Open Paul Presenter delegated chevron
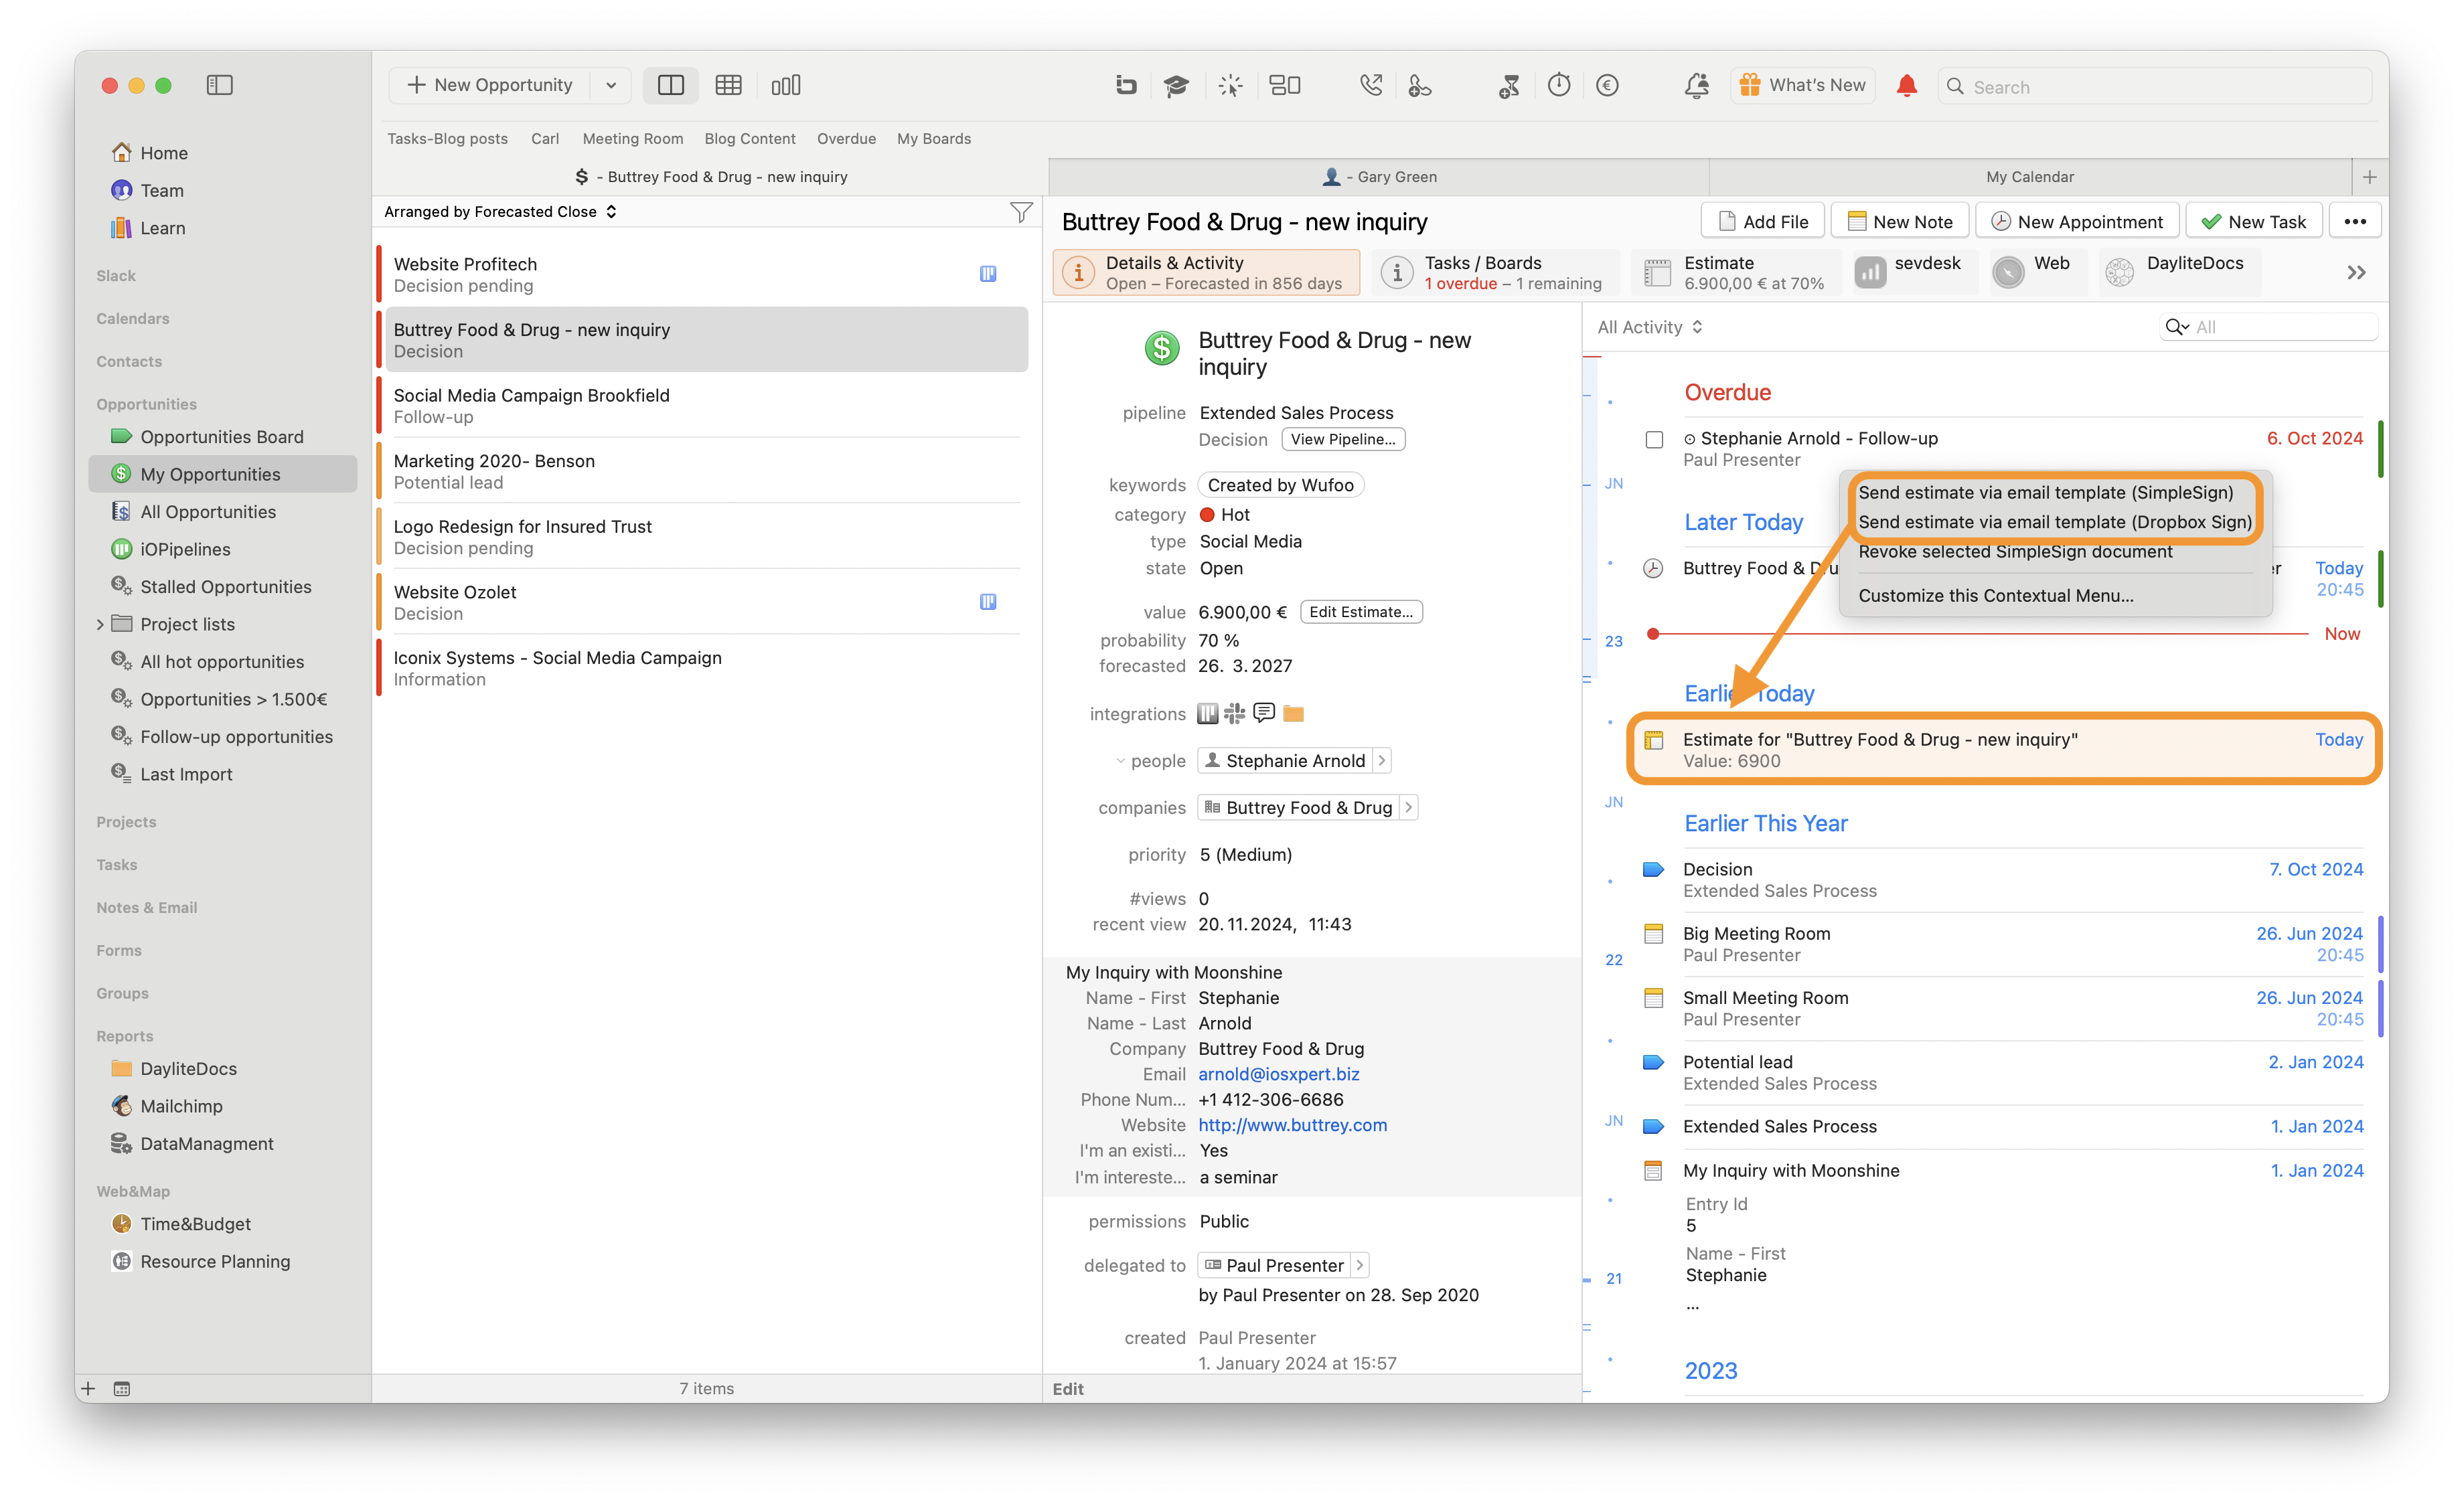Viewport: 2464px width, 1502px height. click(1359, 1265)
